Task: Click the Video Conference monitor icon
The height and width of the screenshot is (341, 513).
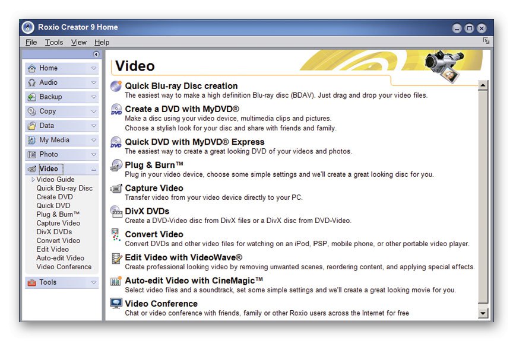Action: point(116,304)
